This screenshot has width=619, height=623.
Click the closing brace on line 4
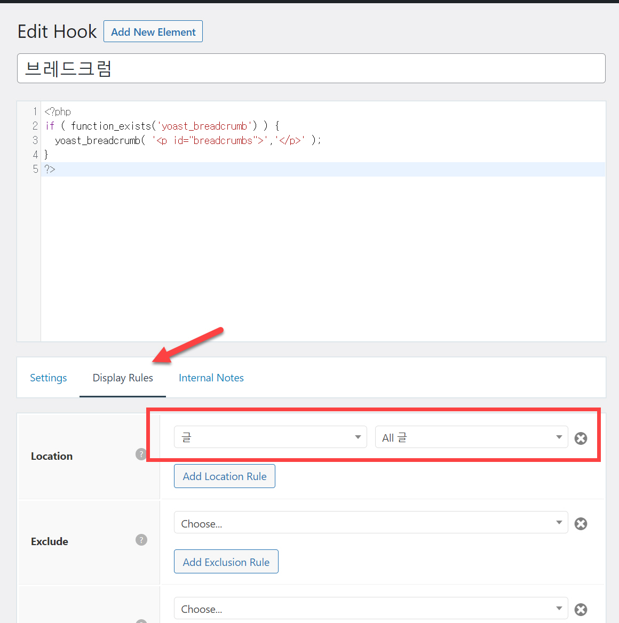(46, 155)
